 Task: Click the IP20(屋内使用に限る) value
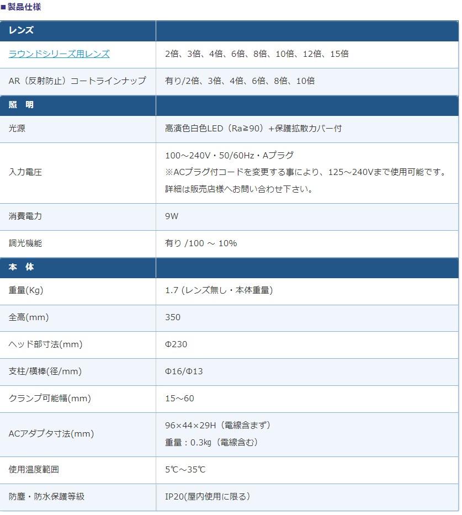[208, 497]
